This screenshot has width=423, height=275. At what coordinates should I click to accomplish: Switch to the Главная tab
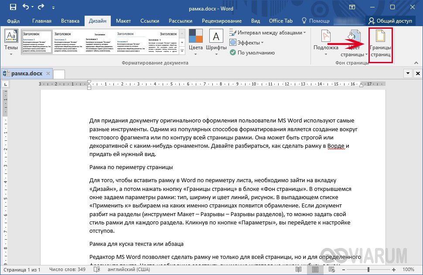coord(42,21)
